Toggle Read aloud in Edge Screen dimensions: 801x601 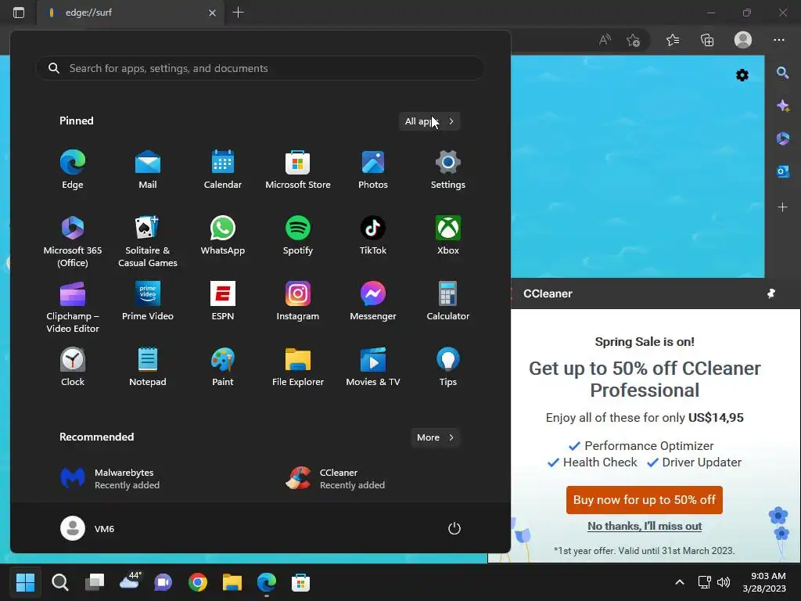605,40
